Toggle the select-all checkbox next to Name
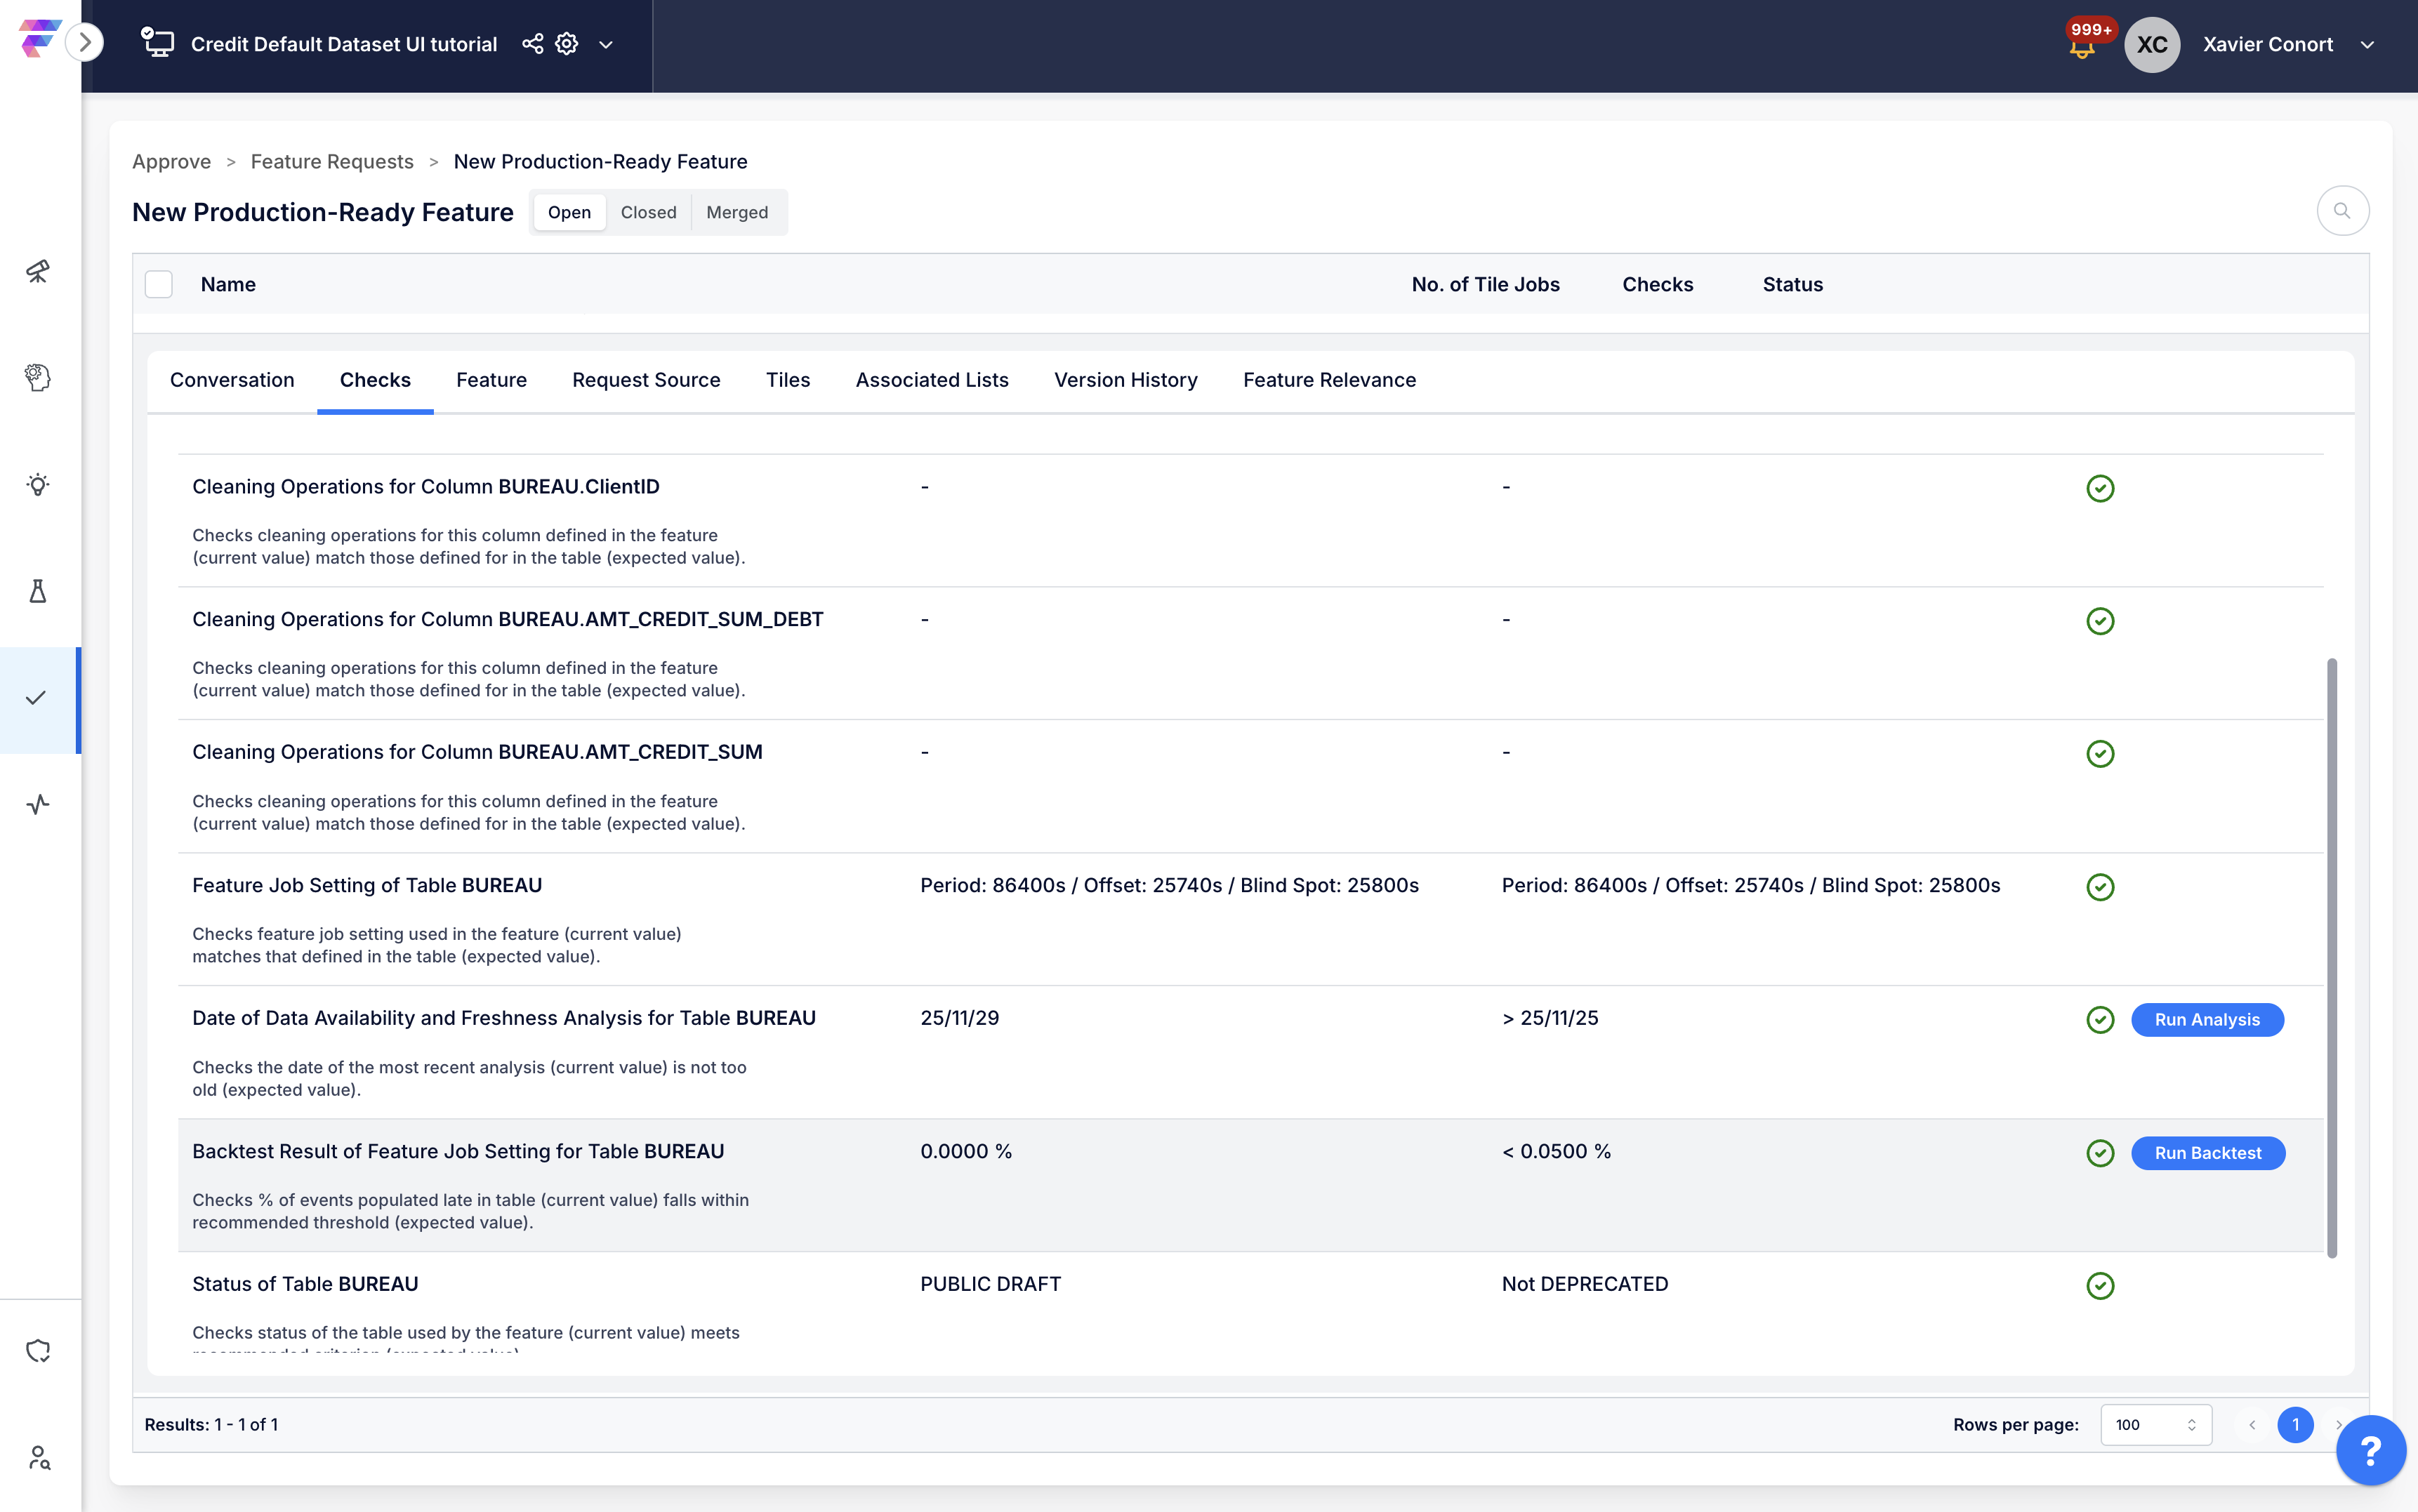This screenshot has height=1512, width=2418. [159, 284]
